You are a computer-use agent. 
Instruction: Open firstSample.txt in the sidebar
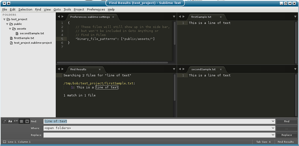click(x=24, y=38)
